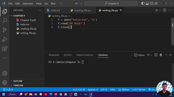The height and width of the screenshot is (97, 174).
Task: Open the Selection menu
Action: 28,4
